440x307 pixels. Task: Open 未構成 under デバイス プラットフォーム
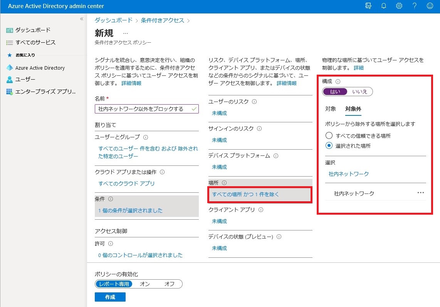(x=219, y=167)
